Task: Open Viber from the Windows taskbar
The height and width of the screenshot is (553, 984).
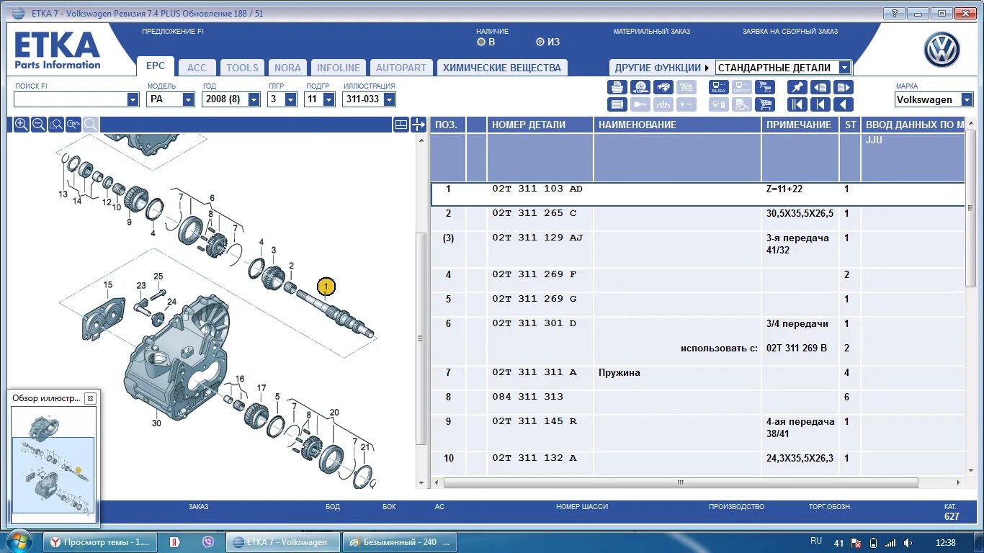Action: 208,542
